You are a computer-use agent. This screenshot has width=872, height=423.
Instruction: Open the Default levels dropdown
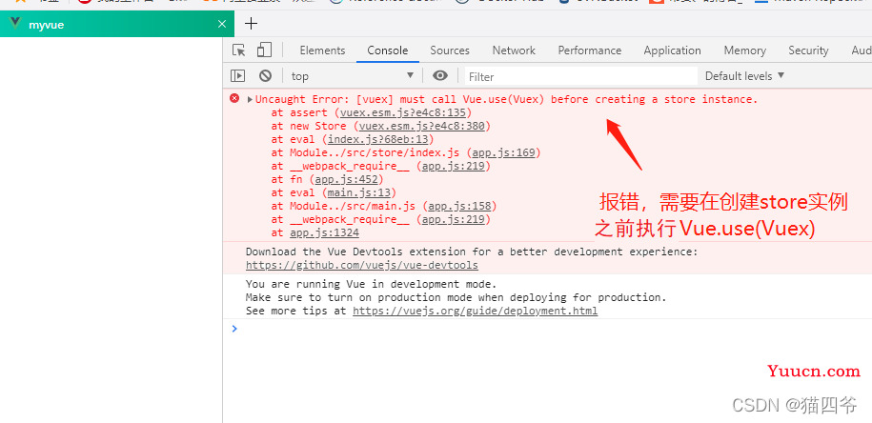coord(744,75)
